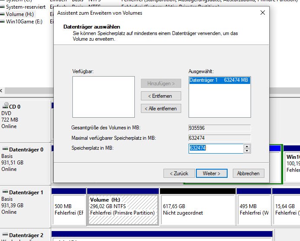Select the Datenträger 0 931,51 GB disk header
This screenshot has height=241, width=300.
tap(25, 164)
